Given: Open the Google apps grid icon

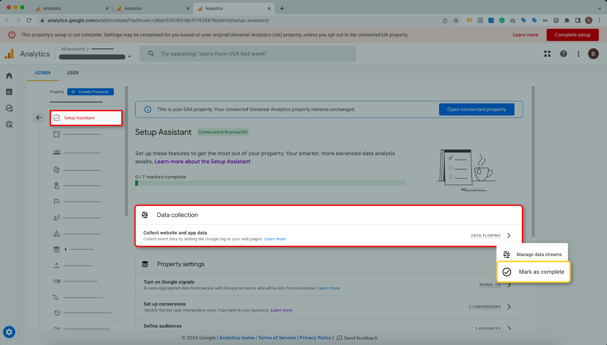Looking at the screenshot, I should (547, 54).
